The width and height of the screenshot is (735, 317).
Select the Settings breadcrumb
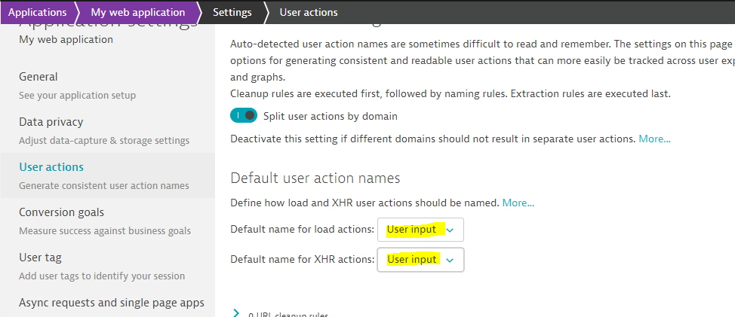point(232,12)
